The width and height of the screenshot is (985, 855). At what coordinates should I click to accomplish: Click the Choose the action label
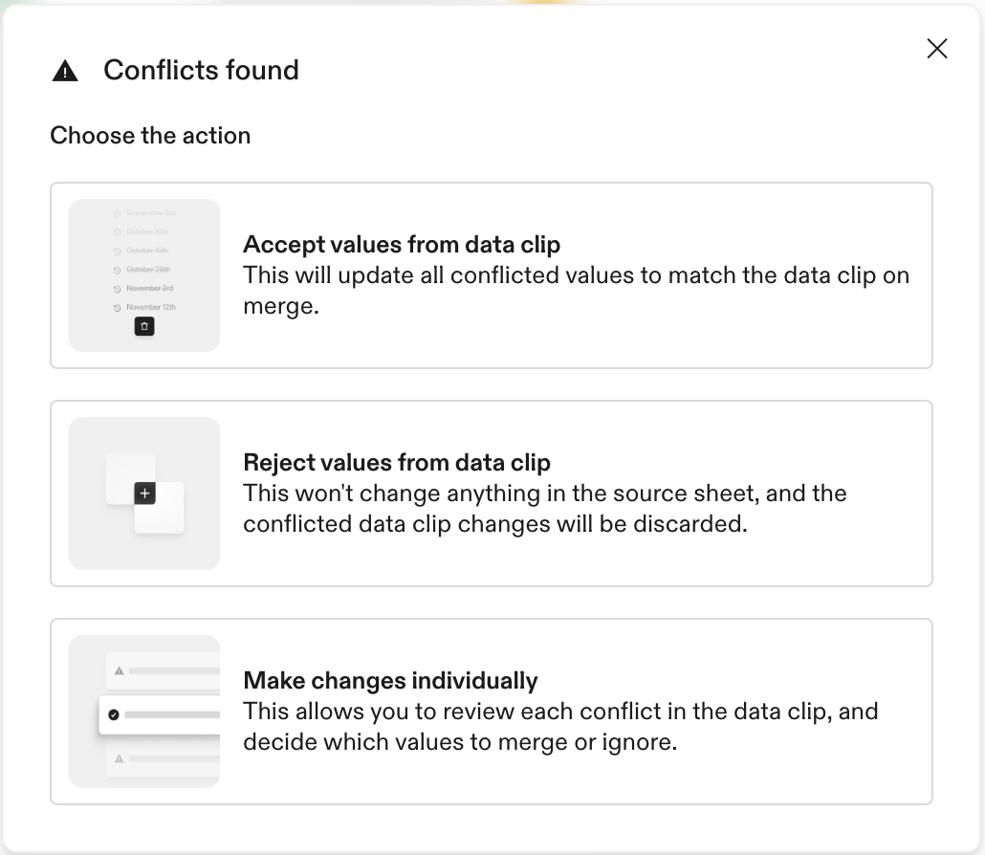coord(150,136)
